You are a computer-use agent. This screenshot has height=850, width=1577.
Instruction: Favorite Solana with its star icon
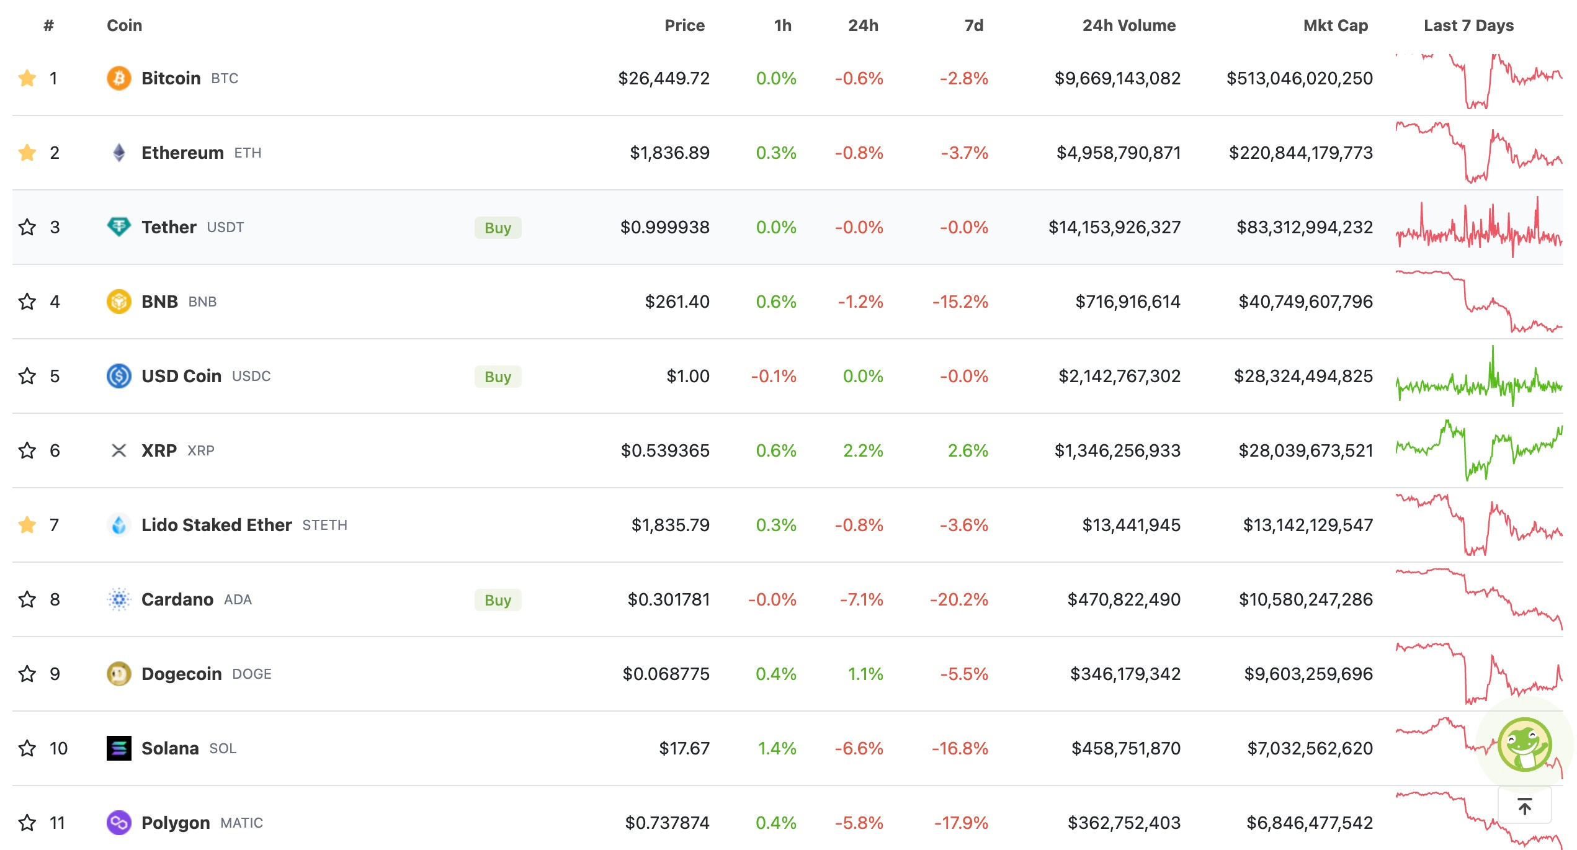(27, 748)
